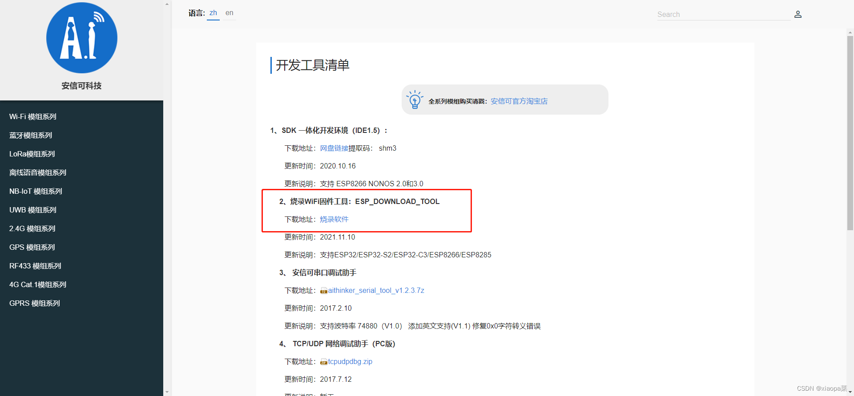854x396 pixels.
Task: Click 支持ESP32/ESP32-S2/ESP32-C3 description text
Action: [405, 255]
